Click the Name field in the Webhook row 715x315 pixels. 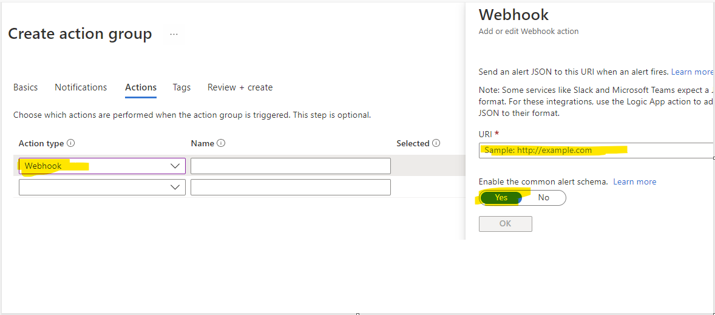click(x=290, y=166)
